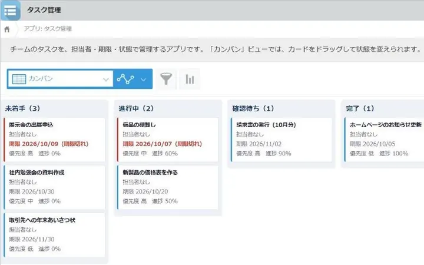This screenshot has width=424, height=265.
Task: Open card 新製品の価格表を作る
Action: tap(168, 187)
